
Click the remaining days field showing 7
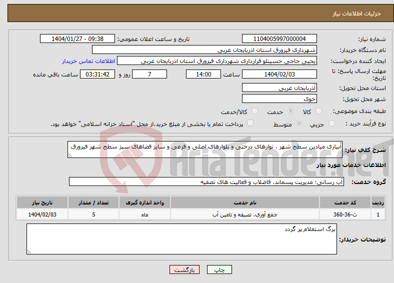(149, 74)
